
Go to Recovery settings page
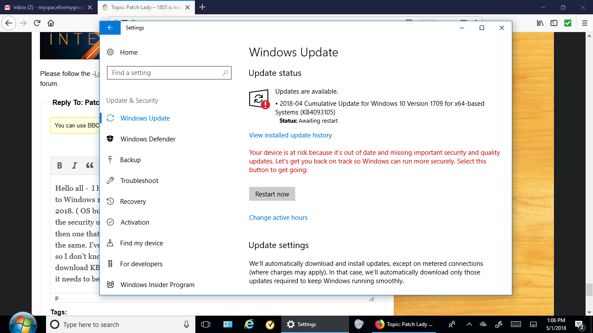(x=133, y=202)
